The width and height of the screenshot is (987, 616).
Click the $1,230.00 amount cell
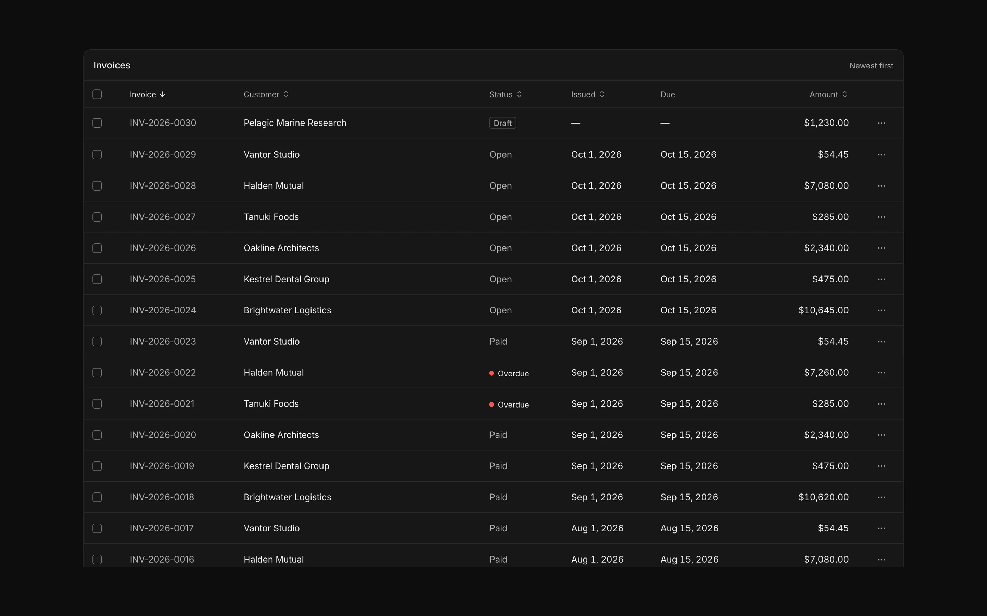pyautogui.click(x=826, y=123)
